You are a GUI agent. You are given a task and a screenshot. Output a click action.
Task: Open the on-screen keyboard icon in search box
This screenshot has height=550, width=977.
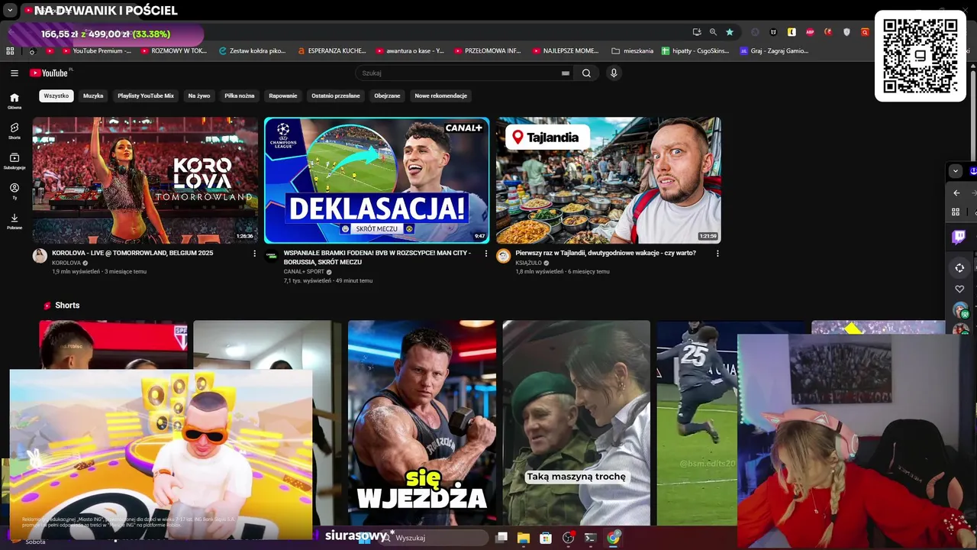point(566,73)
